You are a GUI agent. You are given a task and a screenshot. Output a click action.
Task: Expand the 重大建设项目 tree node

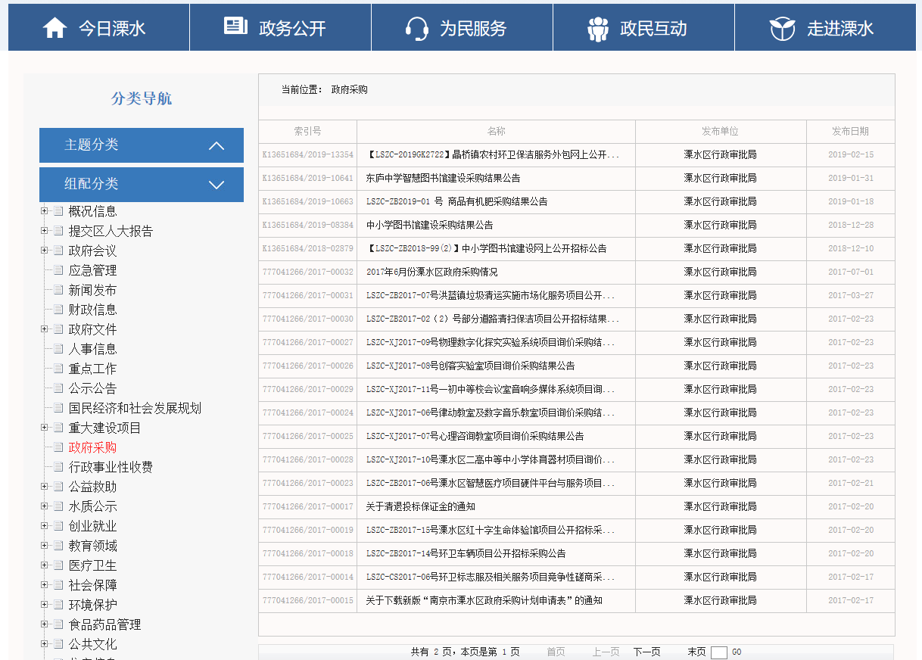45,428
